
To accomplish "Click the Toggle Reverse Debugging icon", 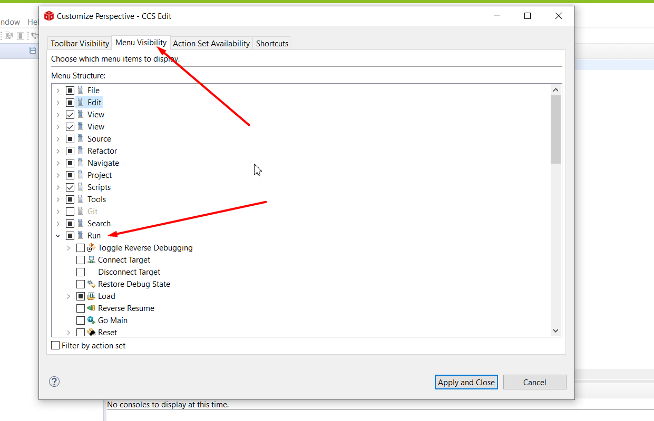I will [x=91, y=248].
